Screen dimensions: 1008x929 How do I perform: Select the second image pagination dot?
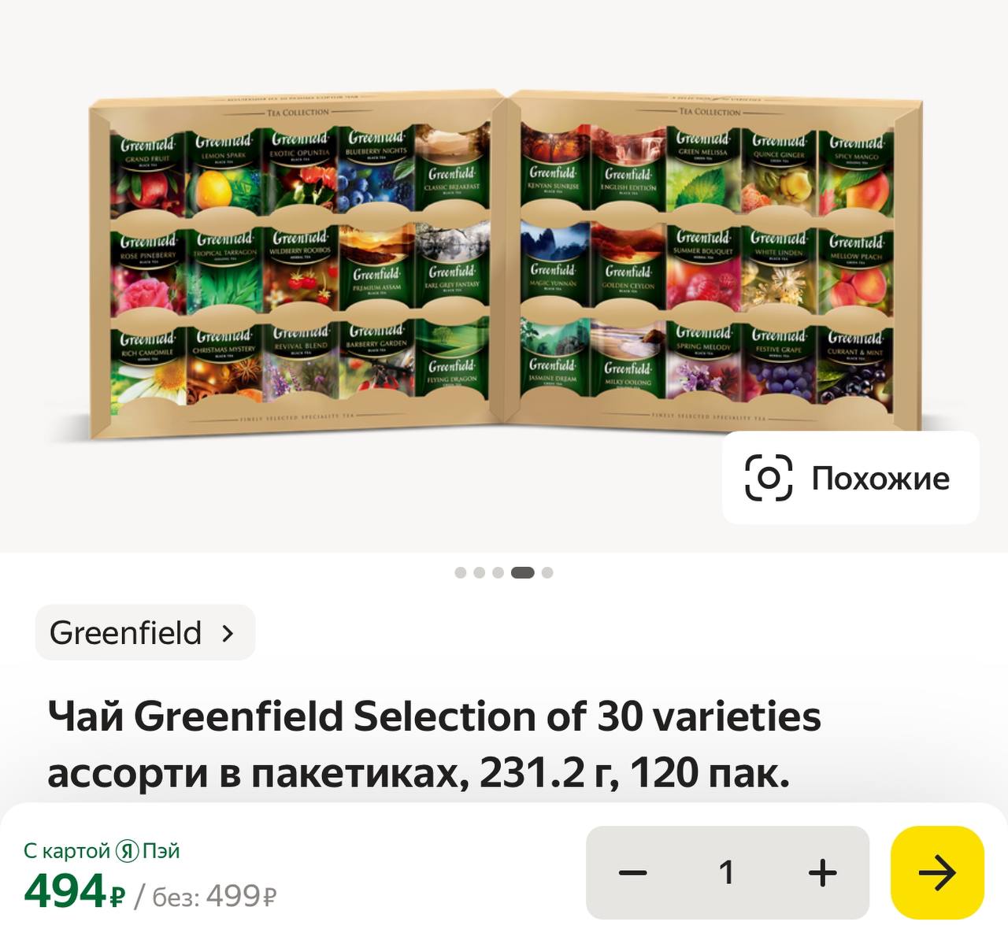[479, 572]
